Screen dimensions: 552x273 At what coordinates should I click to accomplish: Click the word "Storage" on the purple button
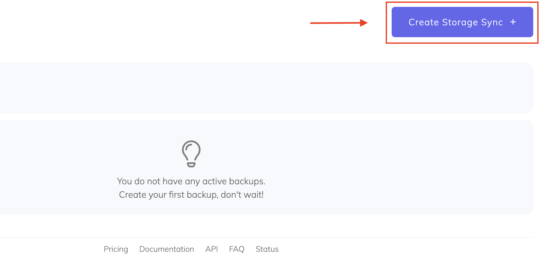tap(460, 22)
